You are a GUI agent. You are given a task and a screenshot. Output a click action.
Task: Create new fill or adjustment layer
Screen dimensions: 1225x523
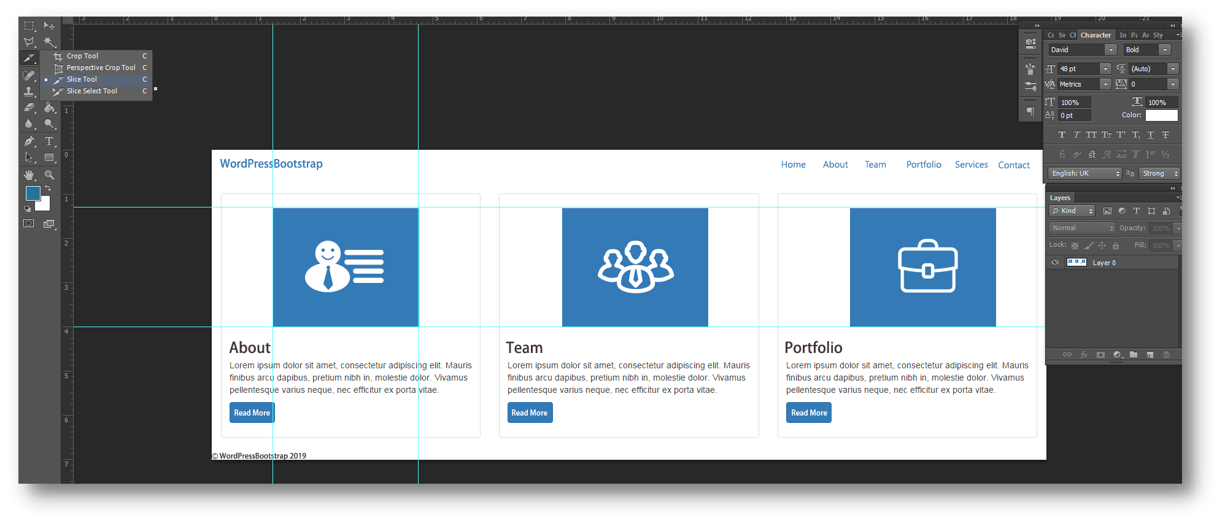(1118, 355)
